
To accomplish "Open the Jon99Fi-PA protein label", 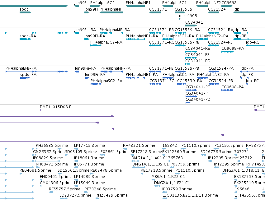I will [95, 75].
